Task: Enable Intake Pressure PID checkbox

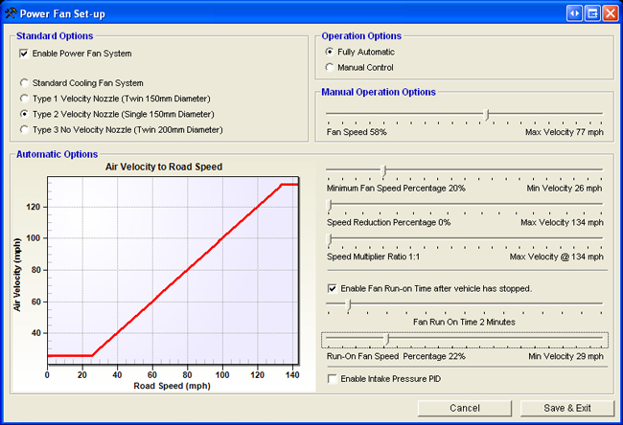Action: 332,379
